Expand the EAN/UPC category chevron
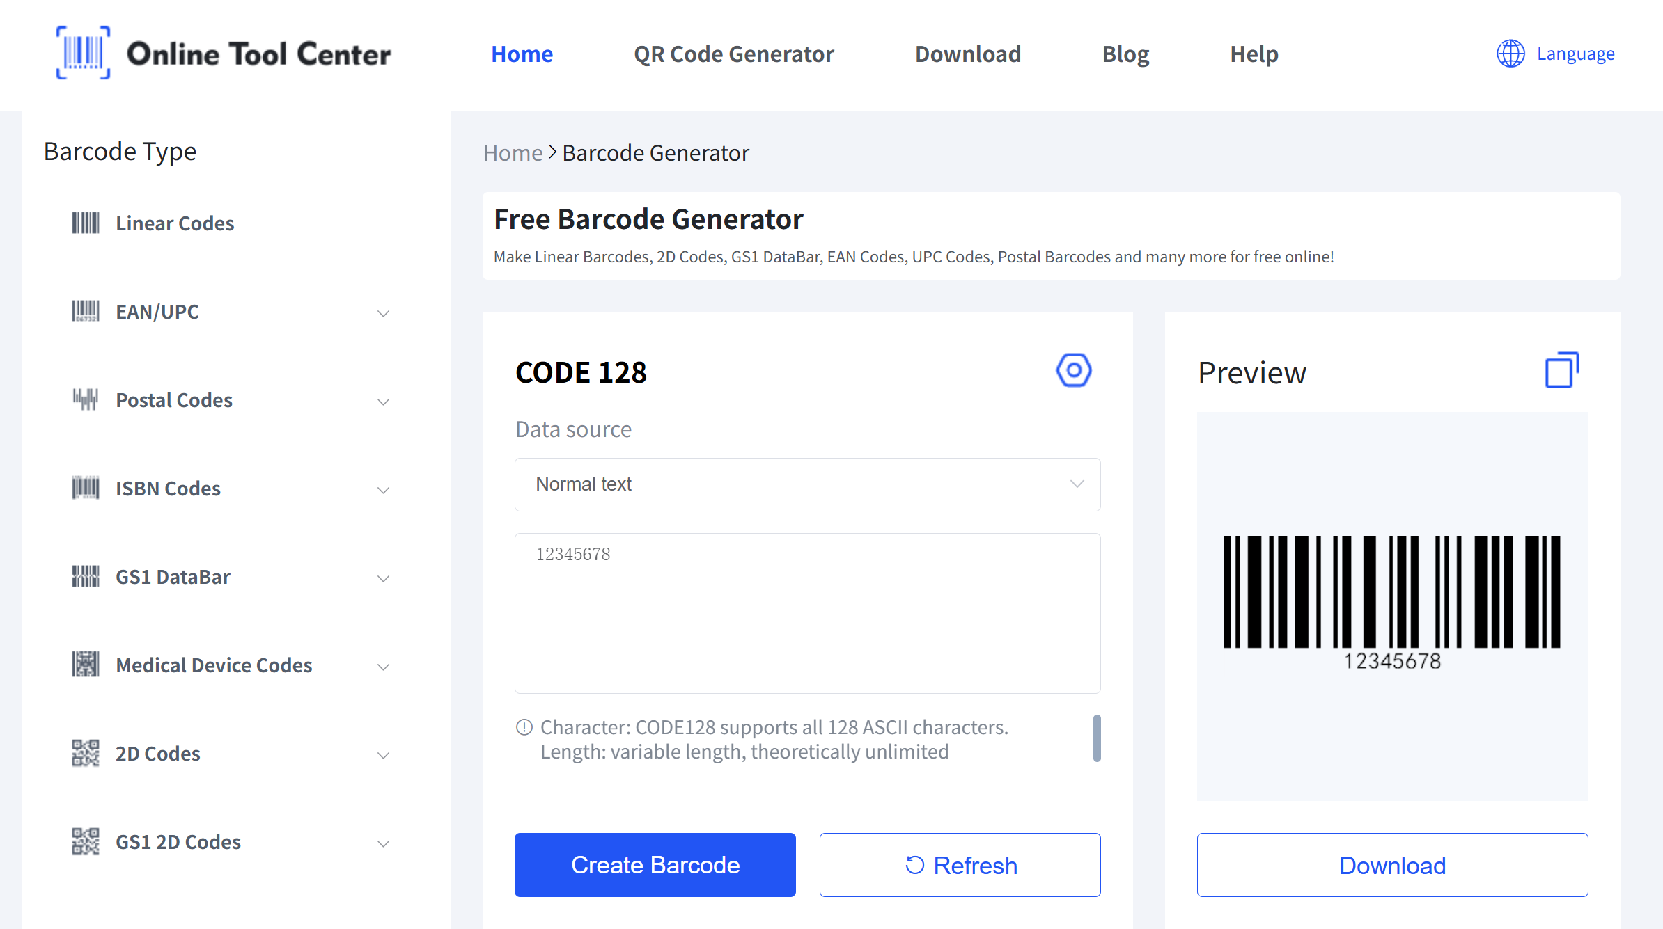1663x929 pixels. [x=383, y=313]
